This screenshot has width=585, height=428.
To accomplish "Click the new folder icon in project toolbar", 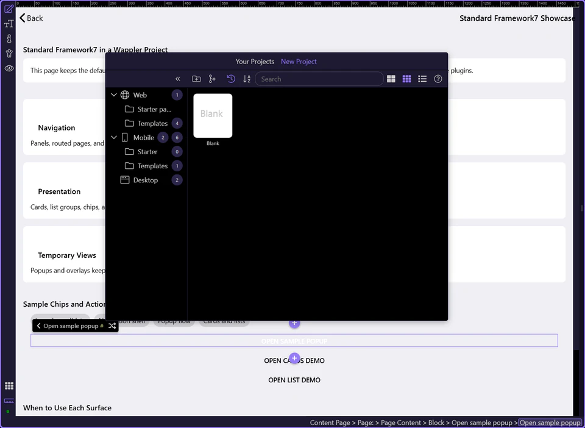I will pos(196,79).
